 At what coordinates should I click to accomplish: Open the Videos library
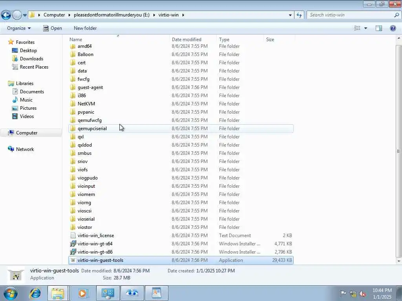[x=27, y=116]
